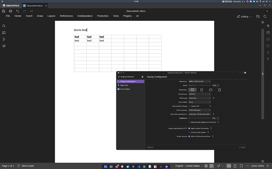Open the Editing mode dropdown
This screenshot has width=272, height=169.
244,16
